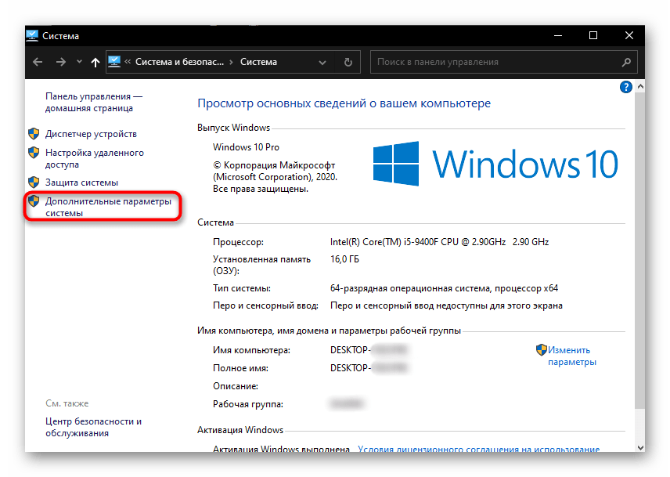Close the Система window
Screen dimensions: 670x477
click(x=629, y=35)
